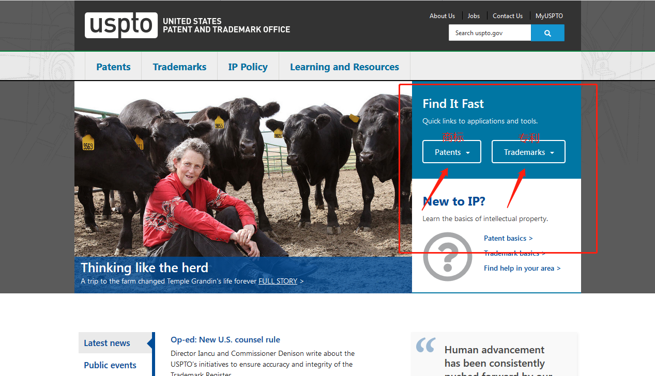Click the quotation mark icon

(425, 345)
